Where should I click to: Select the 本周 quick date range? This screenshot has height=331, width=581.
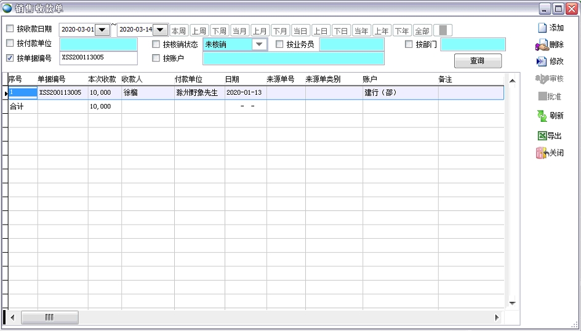(x=178, y=31)
